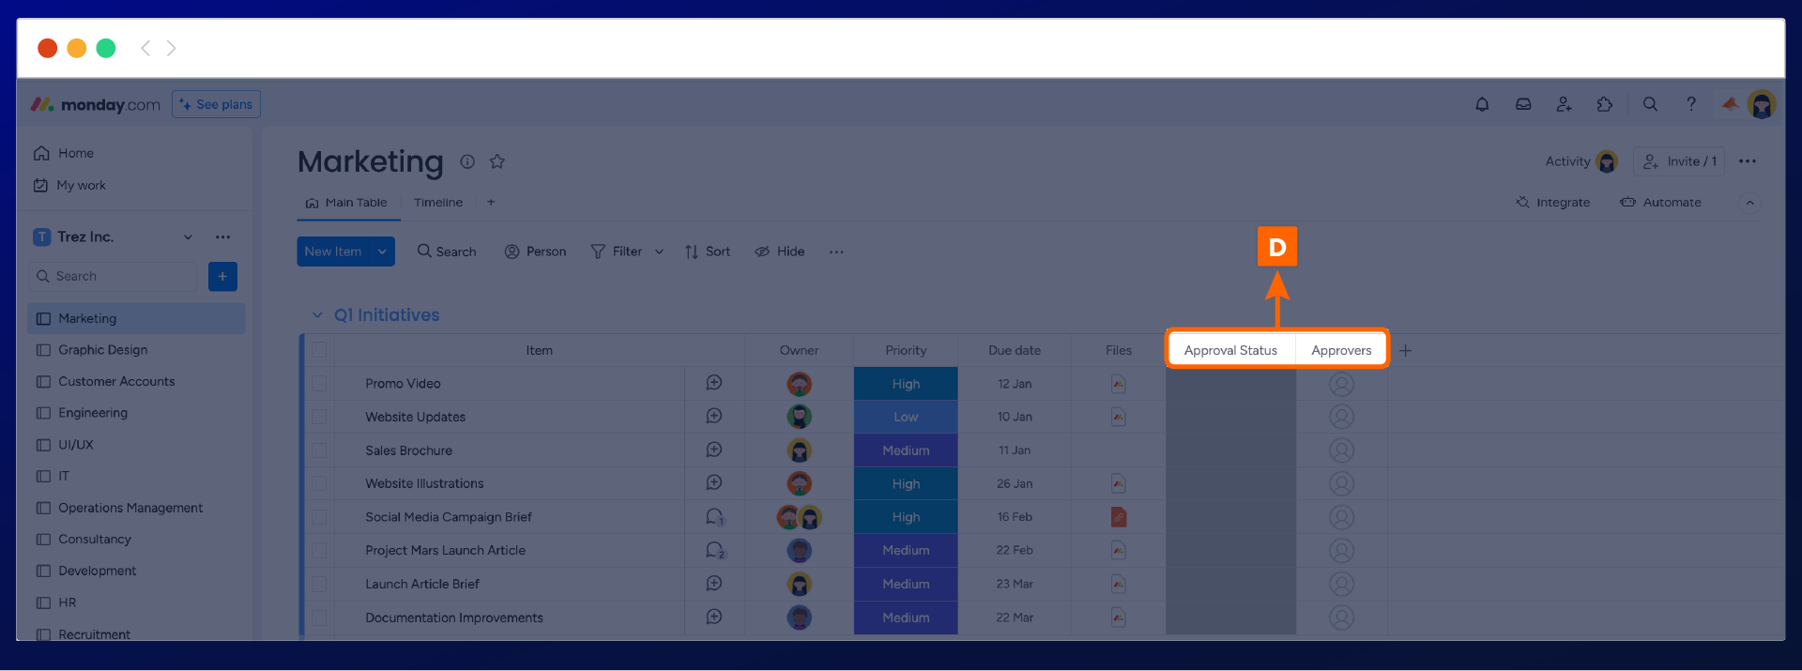Open the Marketing board info icon
Screen dimensions: 1802x671
[x=467, y=161]
